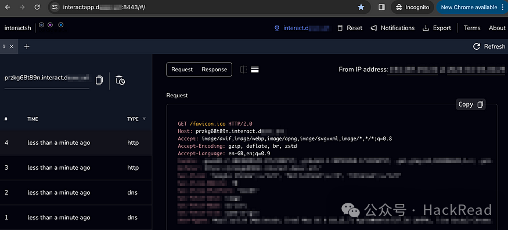508x230 pixels.
Task: Select the light blue theme color dot
Action: 61,24
